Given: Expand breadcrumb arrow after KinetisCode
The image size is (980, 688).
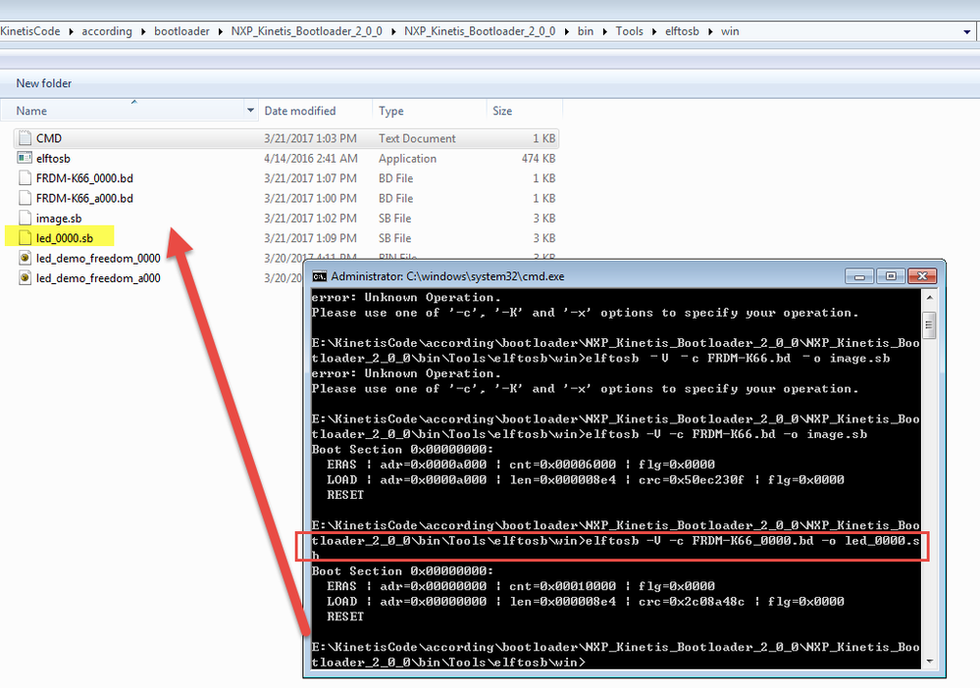Looking at the screenshot, I should pyautogui.click(x=72, y=31).
